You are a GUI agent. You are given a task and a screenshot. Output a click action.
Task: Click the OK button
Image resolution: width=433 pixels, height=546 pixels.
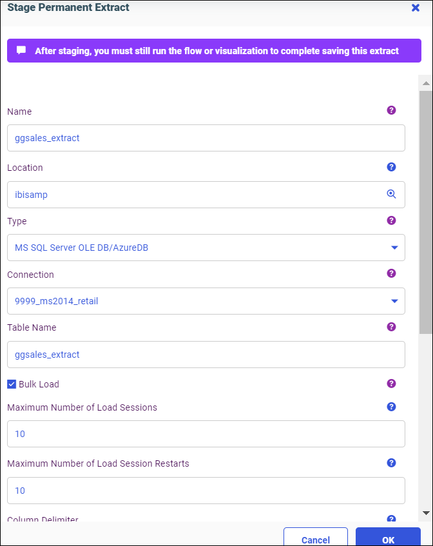click(388, 540)
